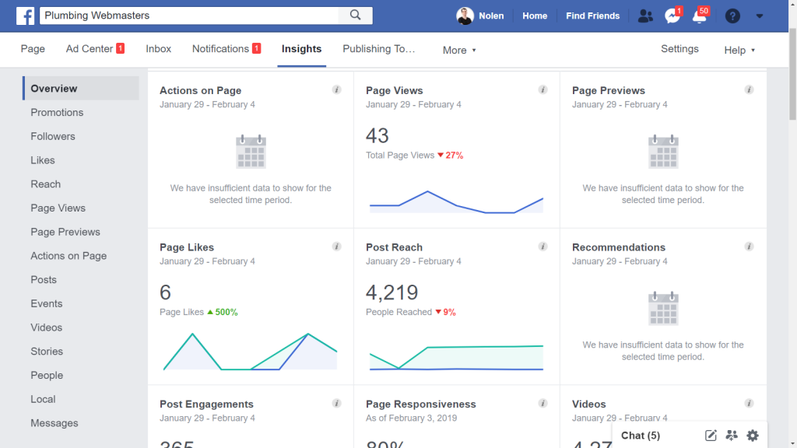Open the Messenger messages icon

(x=672, y=16)
